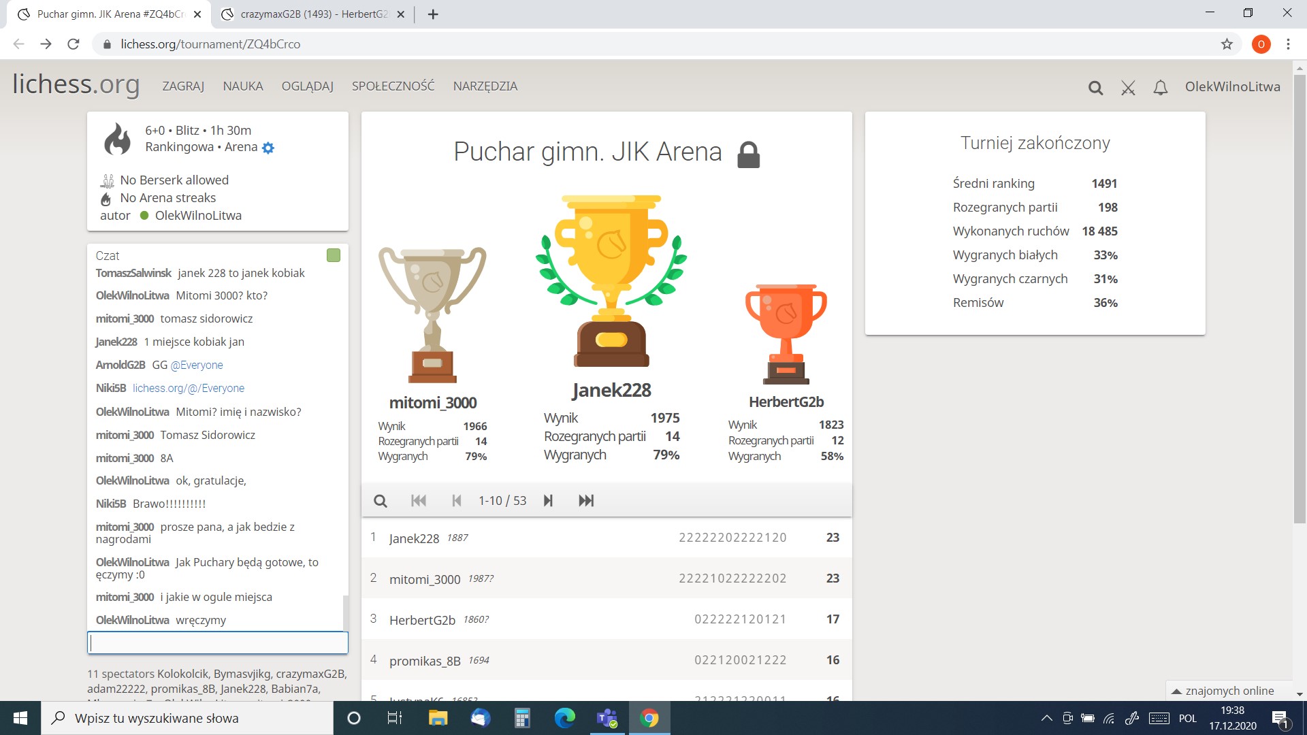Screen dimensions: 1307x735
Task: Show hidden system tray icons
Action: pos(1047,718)
